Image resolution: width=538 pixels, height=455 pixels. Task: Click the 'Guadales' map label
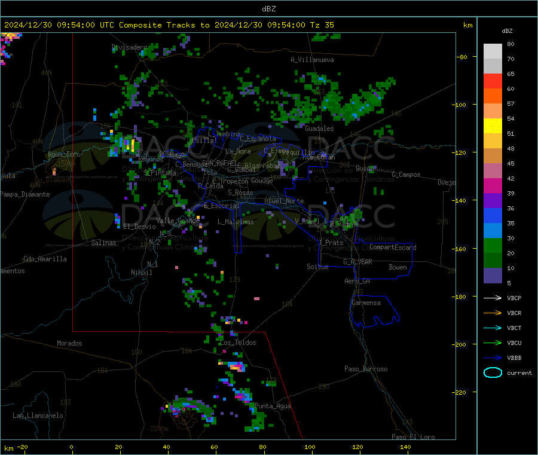[x=319, y=129]
